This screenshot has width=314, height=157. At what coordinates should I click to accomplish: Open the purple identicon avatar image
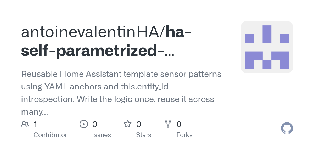tap(267, 47)
